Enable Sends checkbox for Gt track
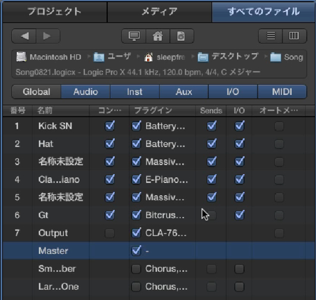Viewport: 316px width, 300px height. tap(212, 215)
